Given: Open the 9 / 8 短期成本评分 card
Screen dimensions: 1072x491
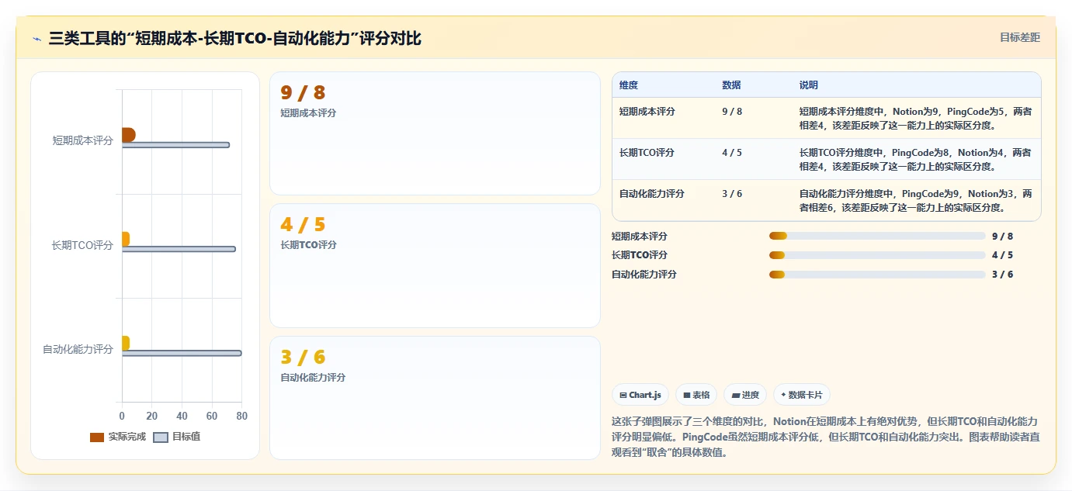Looking at the screenshot, I should pyautogui.click(x=435, y=133).
